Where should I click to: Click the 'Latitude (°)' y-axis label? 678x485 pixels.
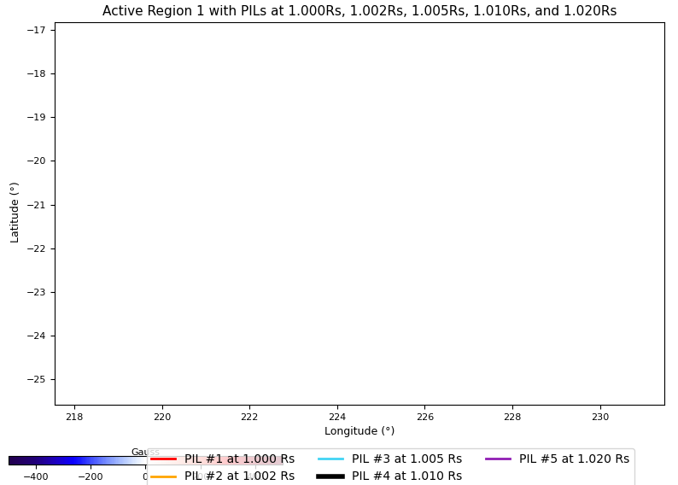click(15, 212)
